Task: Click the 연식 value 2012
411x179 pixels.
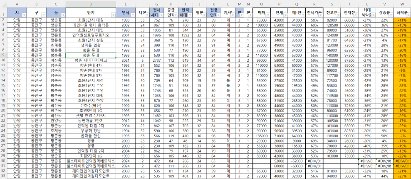Action: pos(126,121)
